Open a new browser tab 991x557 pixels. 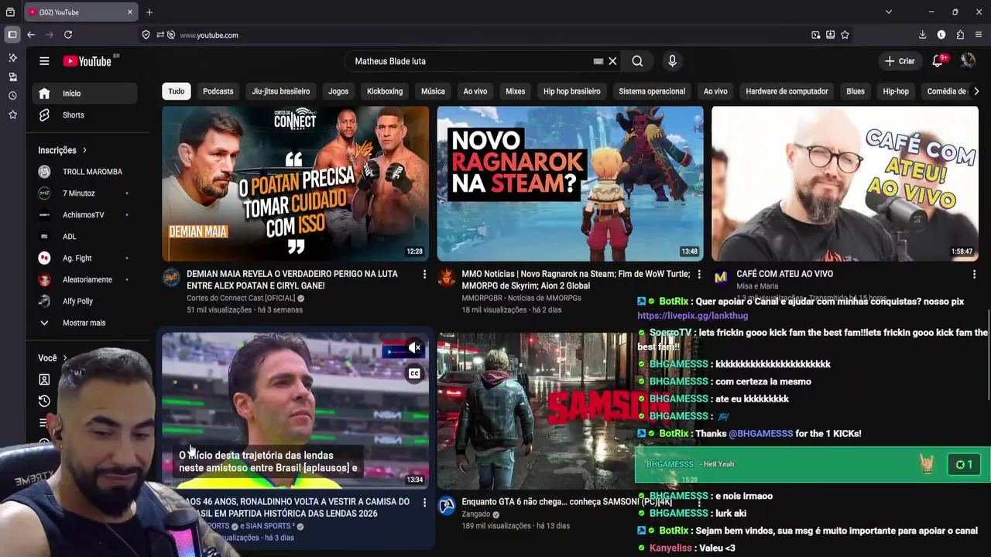[x=149, y=12]
